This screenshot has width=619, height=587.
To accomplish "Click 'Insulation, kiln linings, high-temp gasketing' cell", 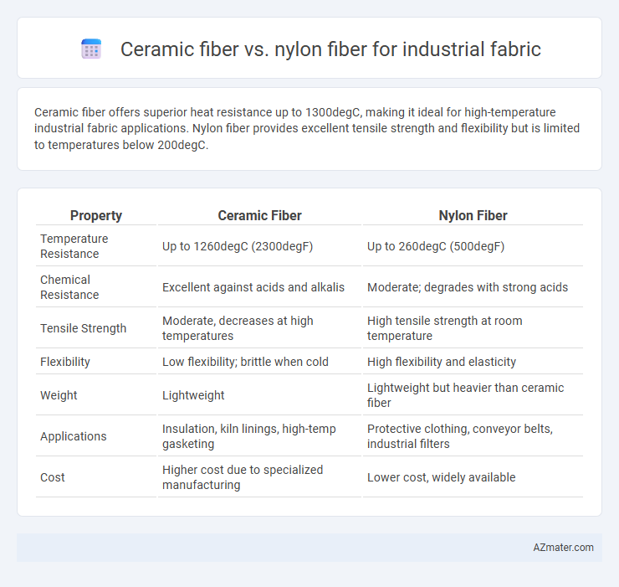I will click(x=249, y=436).
